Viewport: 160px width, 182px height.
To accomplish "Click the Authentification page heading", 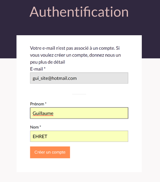I will pyautogui.click(x=79, y=12).
